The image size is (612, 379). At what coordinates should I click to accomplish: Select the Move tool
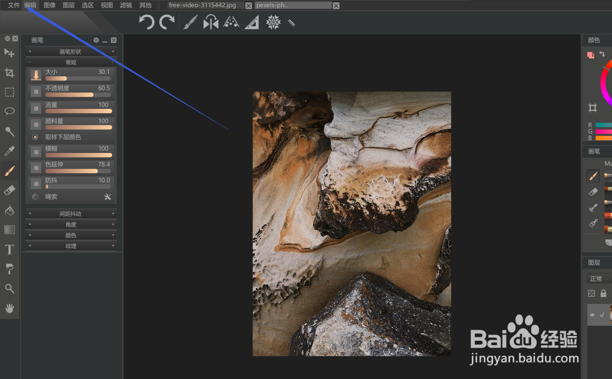click(x=10, y=53)
